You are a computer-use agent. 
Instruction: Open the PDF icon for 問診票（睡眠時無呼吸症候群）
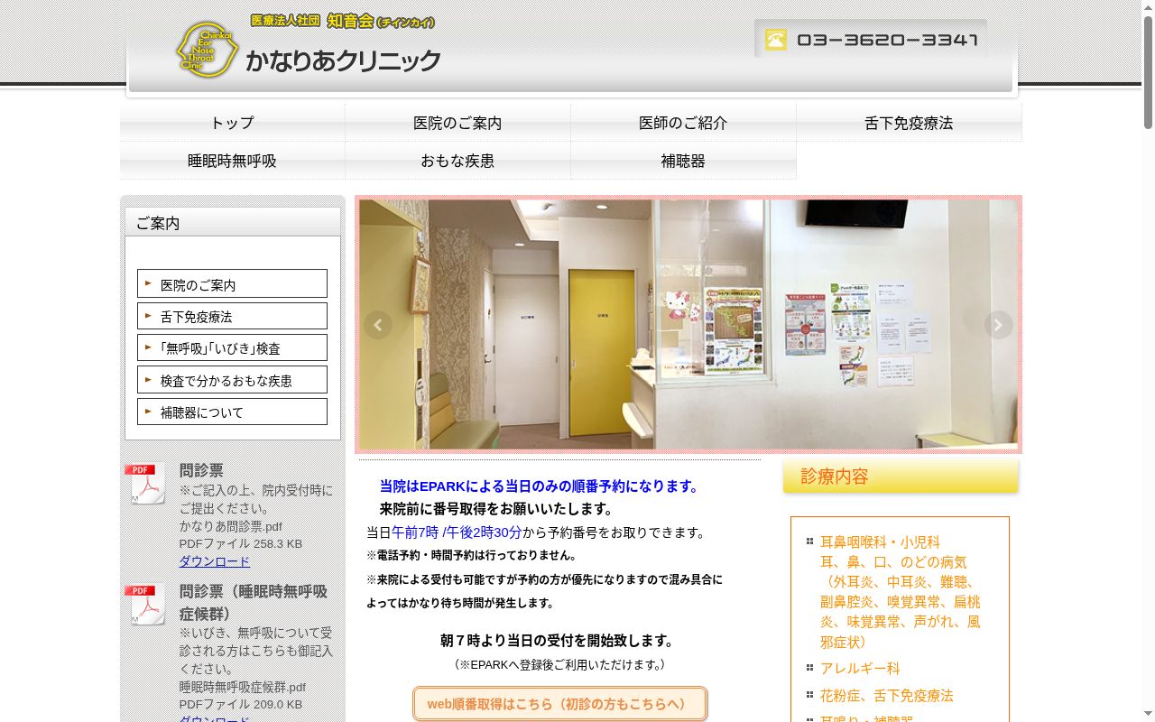coord(144,605)
